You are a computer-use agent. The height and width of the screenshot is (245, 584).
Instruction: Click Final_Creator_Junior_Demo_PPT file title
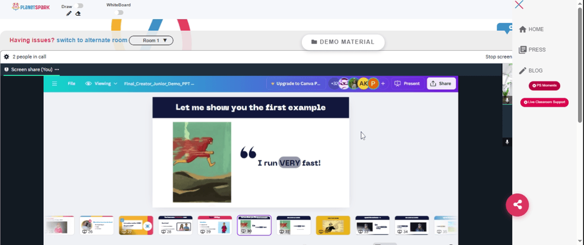pyautogui.click(x=159, y=83)
